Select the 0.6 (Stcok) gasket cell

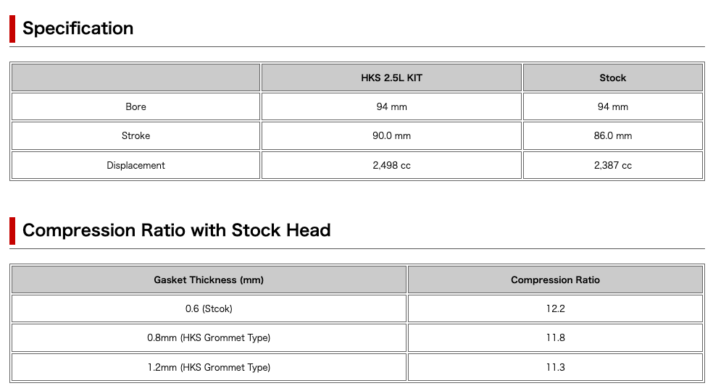pos(209,308)
